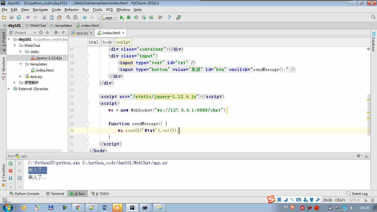The image size is (377, 212).
Task: Collapse the day101 project root node
Action: click(9, 39)
